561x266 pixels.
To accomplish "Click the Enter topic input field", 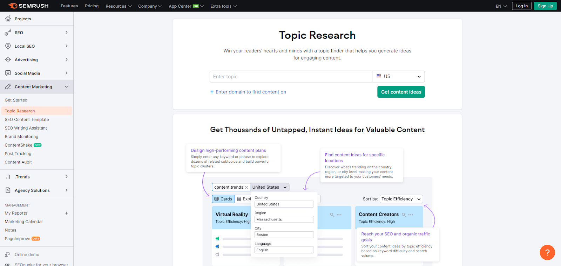I will [x=291, y=76].
